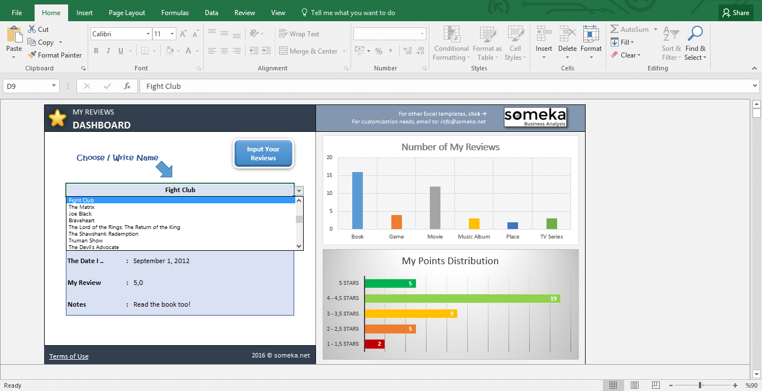Click the Decrease Decimal icon
This screenshot has width=762, height=391.
419,51
